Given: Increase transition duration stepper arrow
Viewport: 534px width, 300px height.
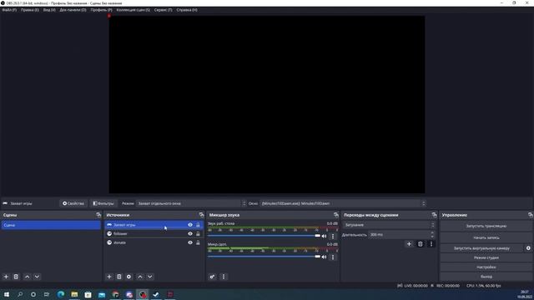Looking at the screenshot, I should point(432,232).
